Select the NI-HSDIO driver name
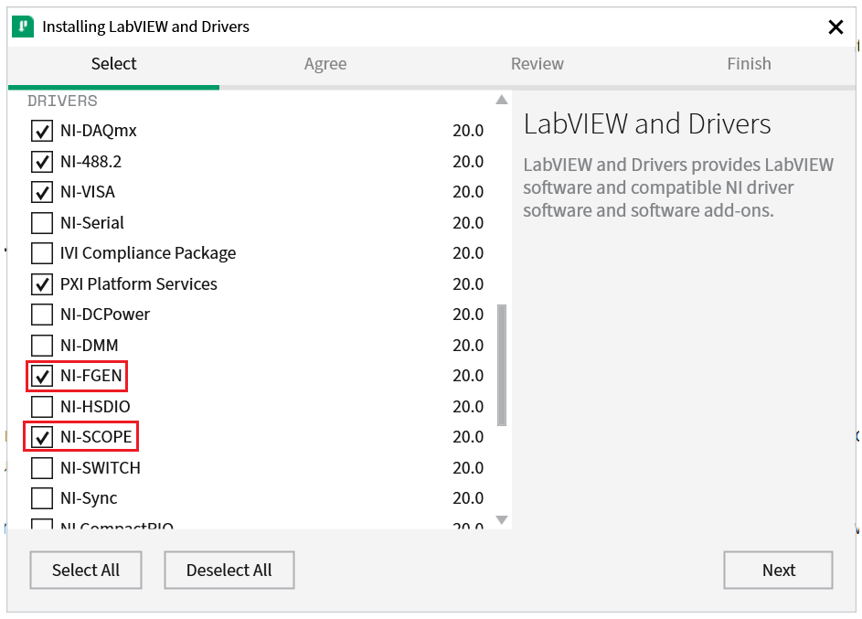 pos(95,407)
